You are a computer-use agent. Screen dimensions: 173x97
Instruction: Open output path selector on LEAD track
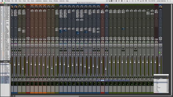tap(20, 39)
